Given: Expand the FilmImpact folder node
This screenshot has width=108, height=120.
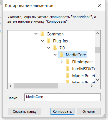Looking at the screenshot, I should (x=62, y=62).
